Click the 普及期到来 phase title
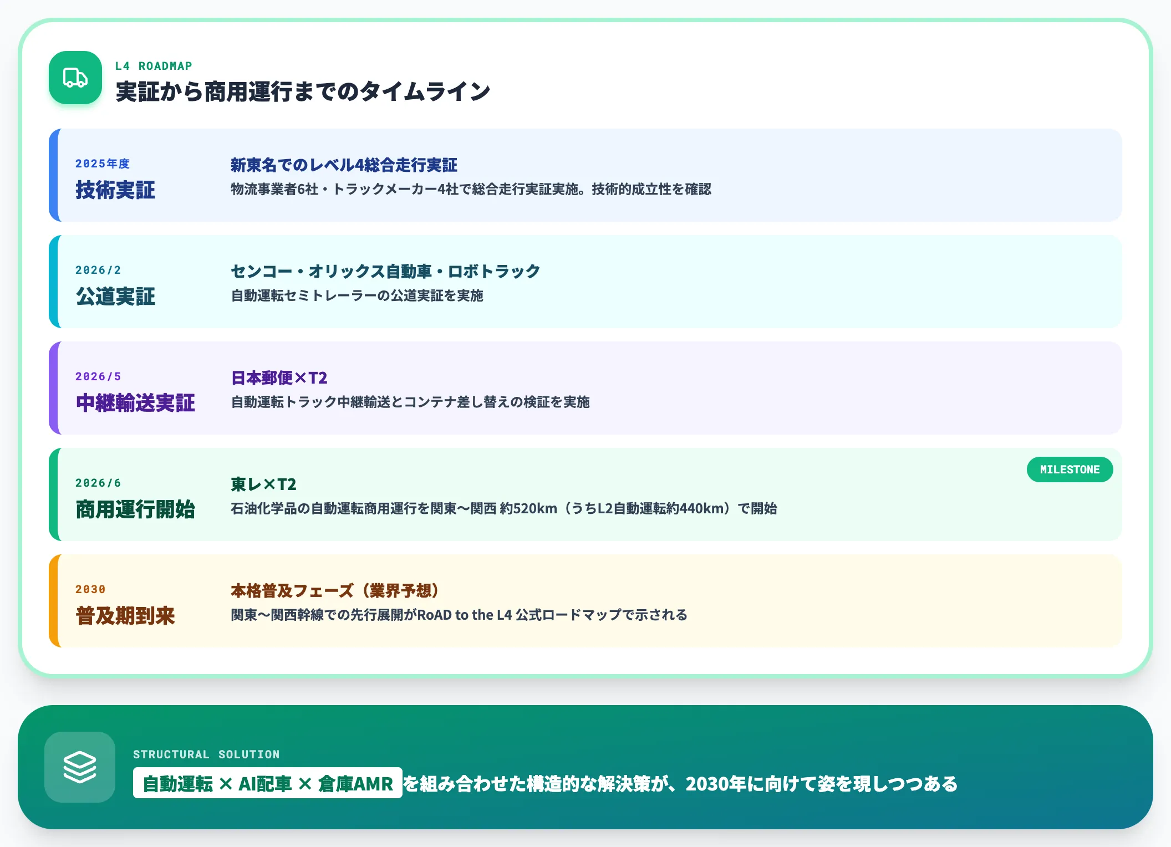 click(x=125, y=616)
